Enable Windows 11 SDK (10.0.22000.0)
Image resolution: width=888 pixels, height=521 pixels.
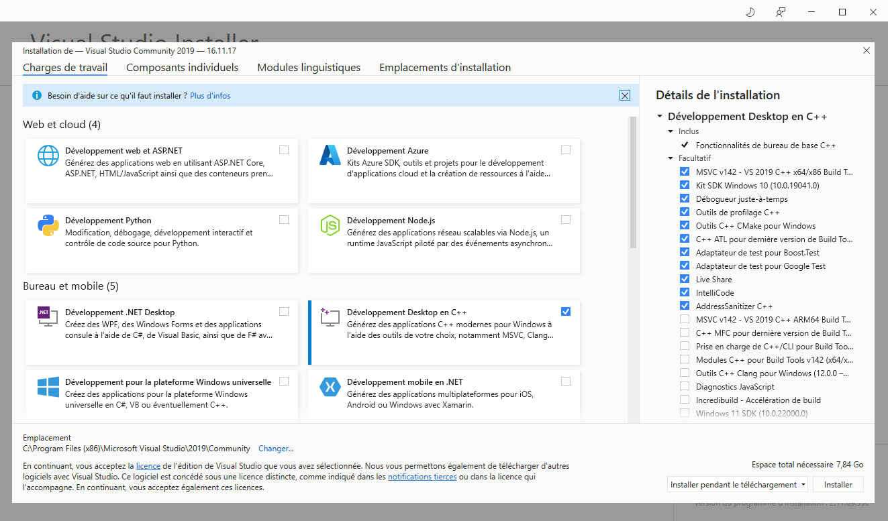[685, 413]
